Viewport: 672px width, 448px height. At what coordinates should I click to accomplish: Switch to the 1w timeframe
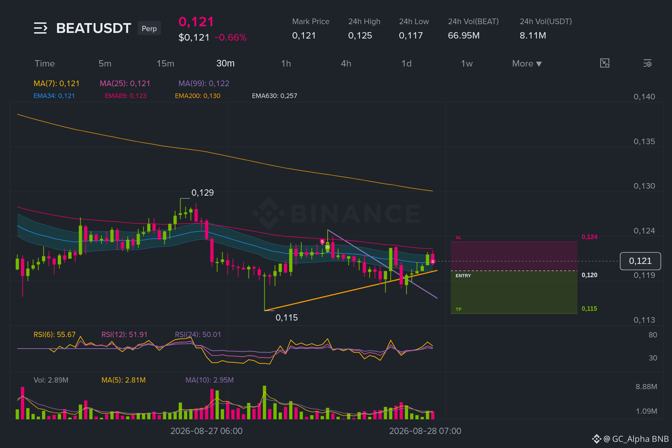tap(467, 63)
